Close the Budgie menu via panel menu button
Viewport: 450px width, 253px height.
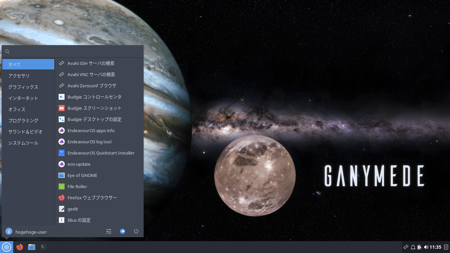pyautogui.click(x=7, y=247)
